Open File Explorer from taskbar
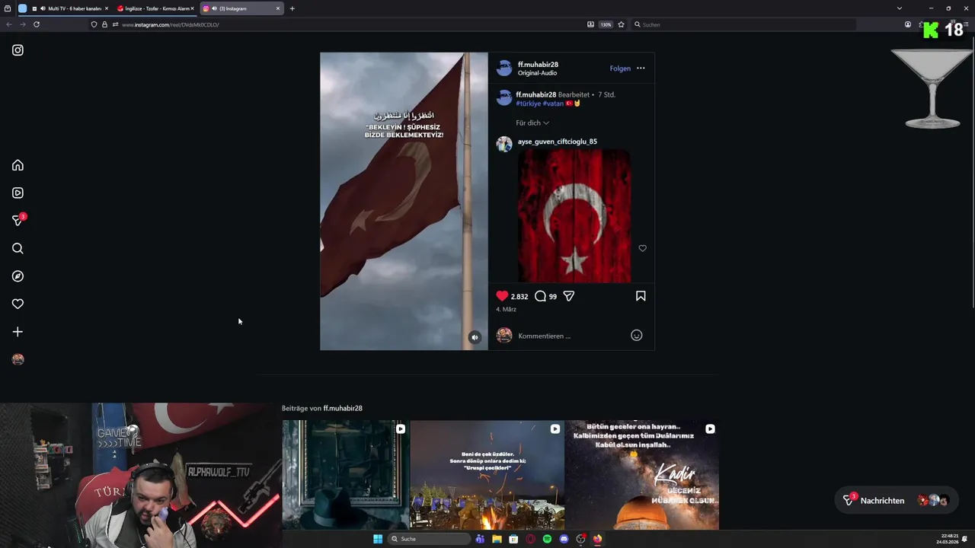This screenshot has height=548, width=975. click(497, 539)
